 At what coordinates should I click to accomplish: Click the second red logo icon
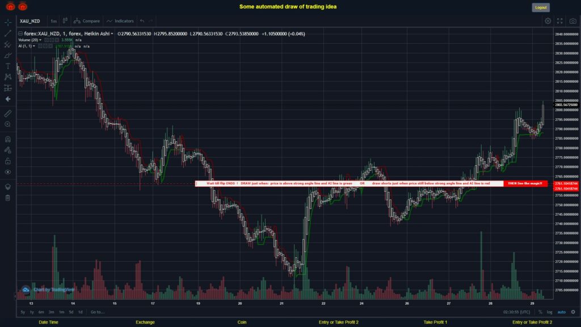click(23, 6)
